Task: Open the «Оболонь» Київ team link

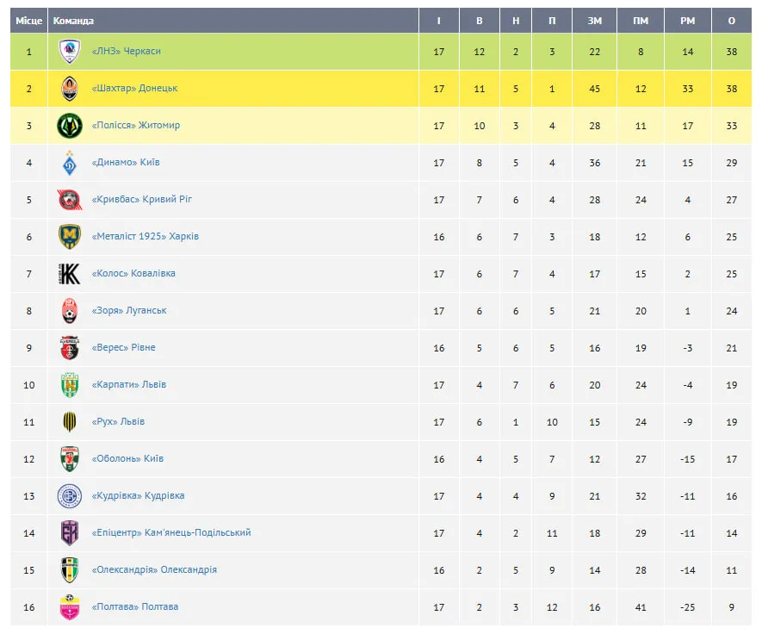Action: click(x=127, y=459)
